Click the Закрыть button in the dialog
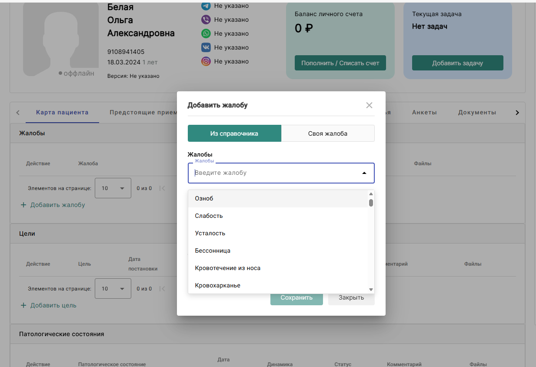This screenshot has height=367, width=536. (351, 297)
